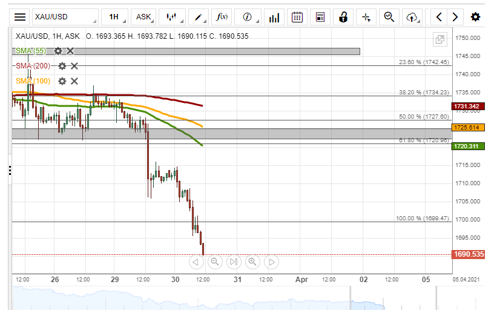The image size is (497, 316).
Task: Jump to latest candle with skip button
Action: pos(234,262)
